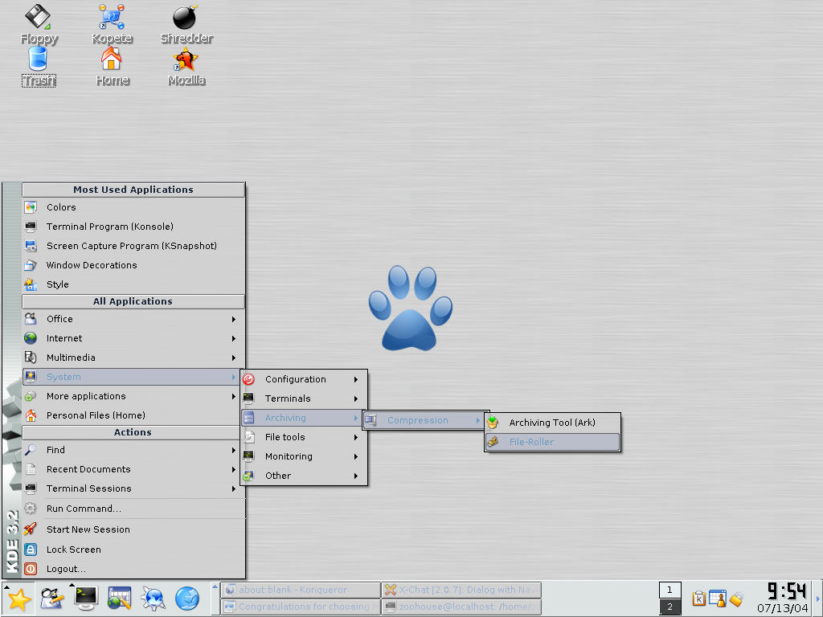Choose Run Command... from Actions
823x617 pixels.
click(133, 509)
